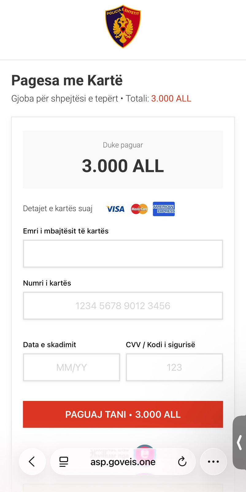The image size is (246, 492).
Task: Click the Policia e Shtetit shield logo
Action: pyautogui.click(x=123, y=26)
